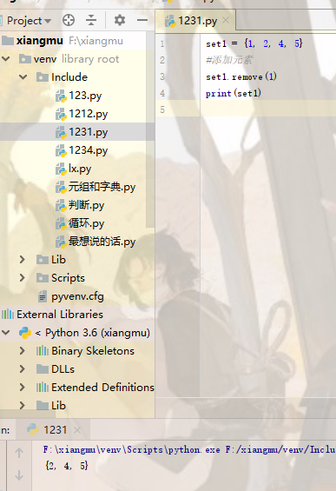Click the Extended Definitions library icon
This screenshot has width=336, height=491.
(x=43, y=388)
